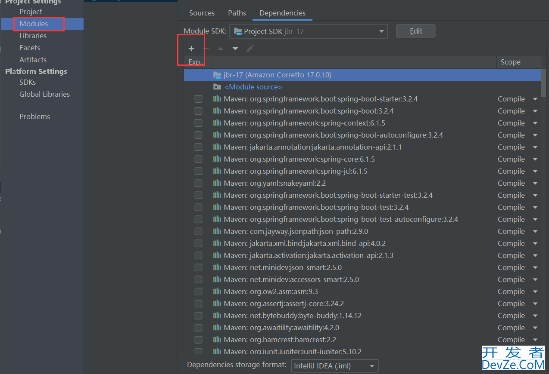The height and width of the screenshot is (374, 549).
Task: Click library icon for assertj-core:3.24.2
Action: [x=217, y=303]
